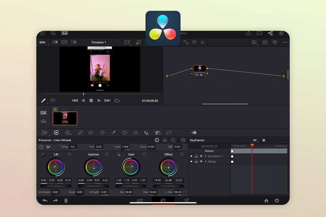Click viewer scrubber playhead

pos(84,94)
